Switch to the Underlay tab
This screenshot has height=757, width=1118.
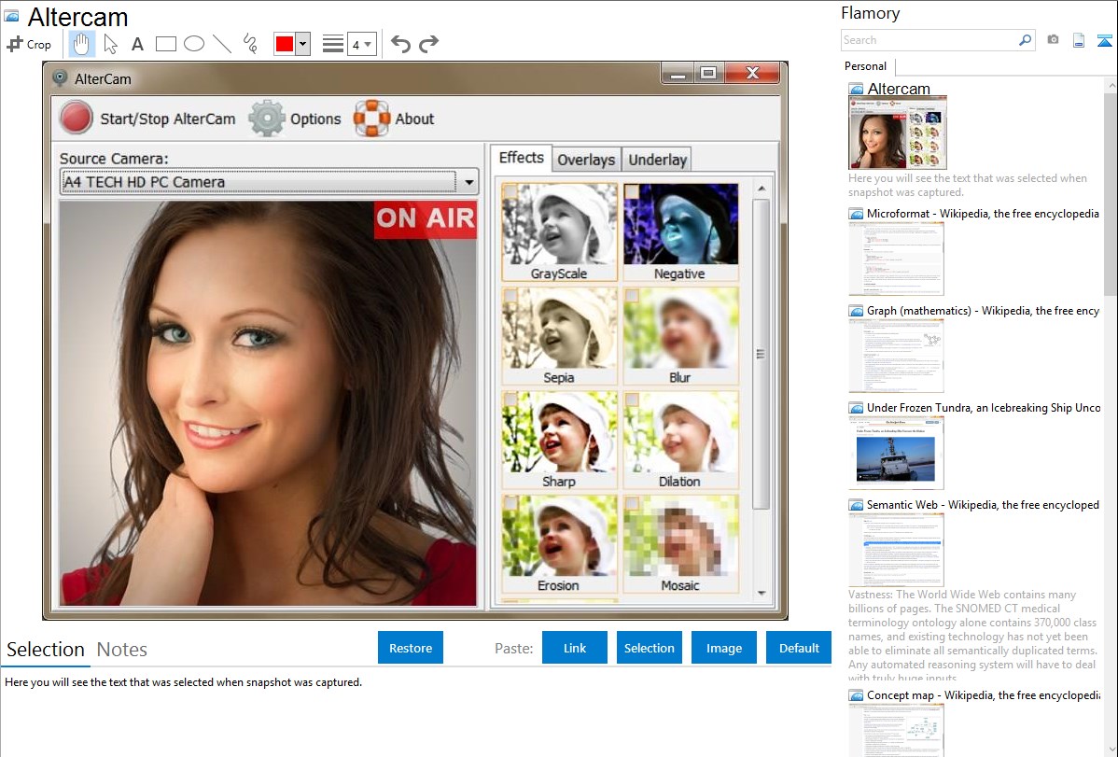click(x=657, y=160)
